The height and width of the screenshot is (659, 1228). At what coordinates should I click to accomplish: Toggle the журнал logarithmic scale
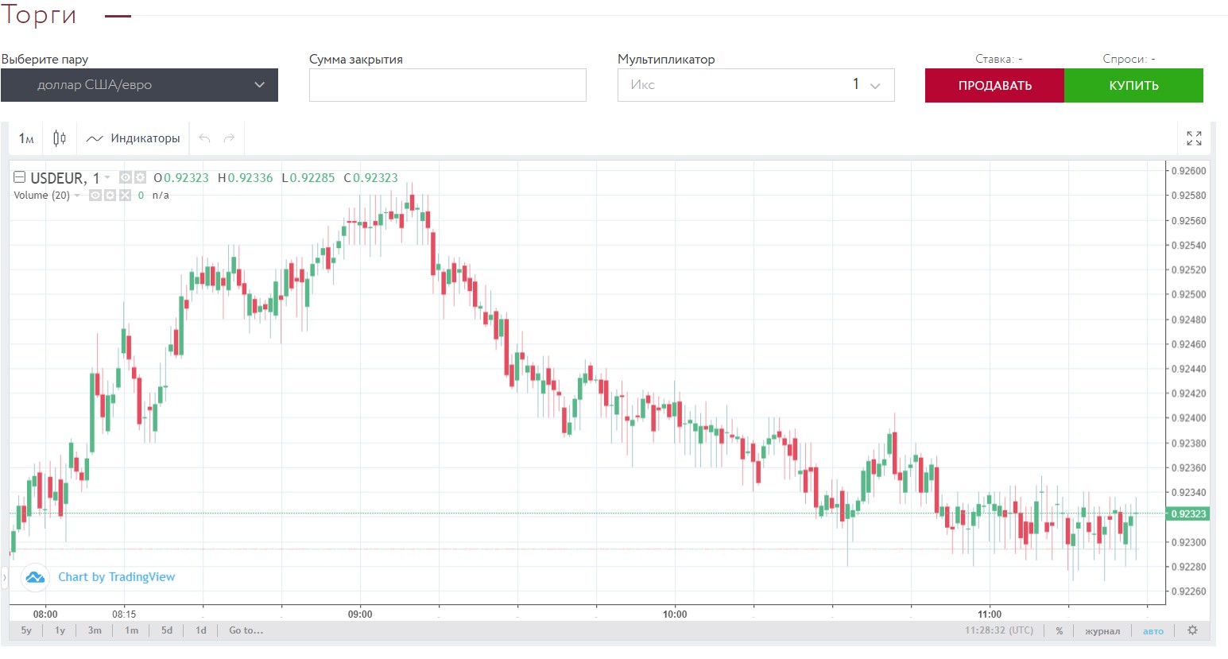click(1102, 631)
